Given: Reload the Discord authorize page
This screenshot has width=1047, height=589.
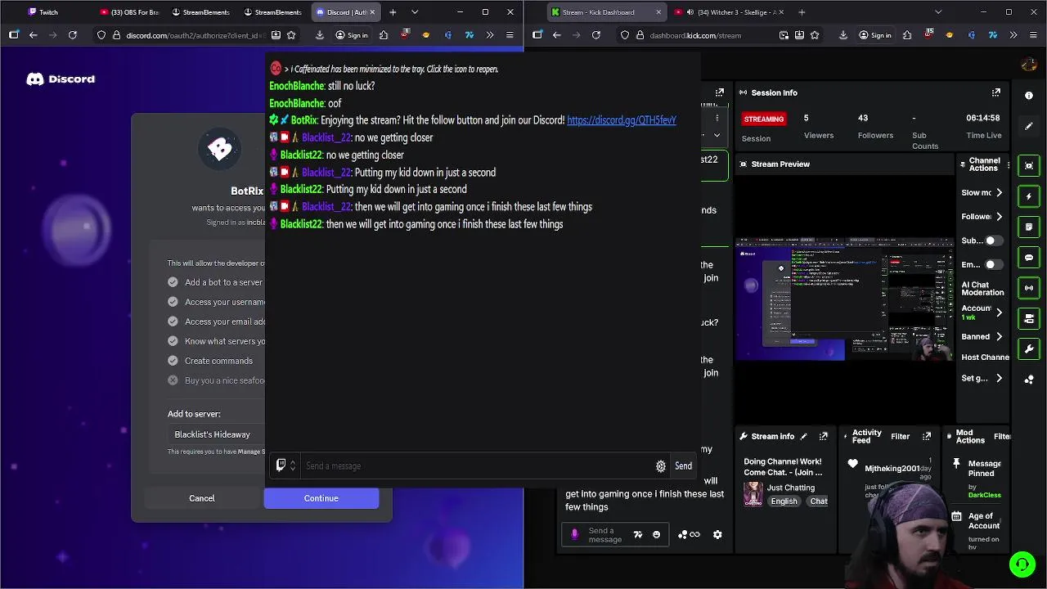Looking at the screenshot, I should pos(73,35).
